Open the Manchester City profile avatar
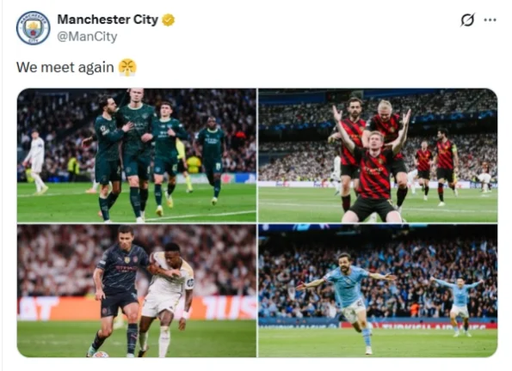Image resolution: width=512 pixels, height=371 pixels. click(33, 28)
